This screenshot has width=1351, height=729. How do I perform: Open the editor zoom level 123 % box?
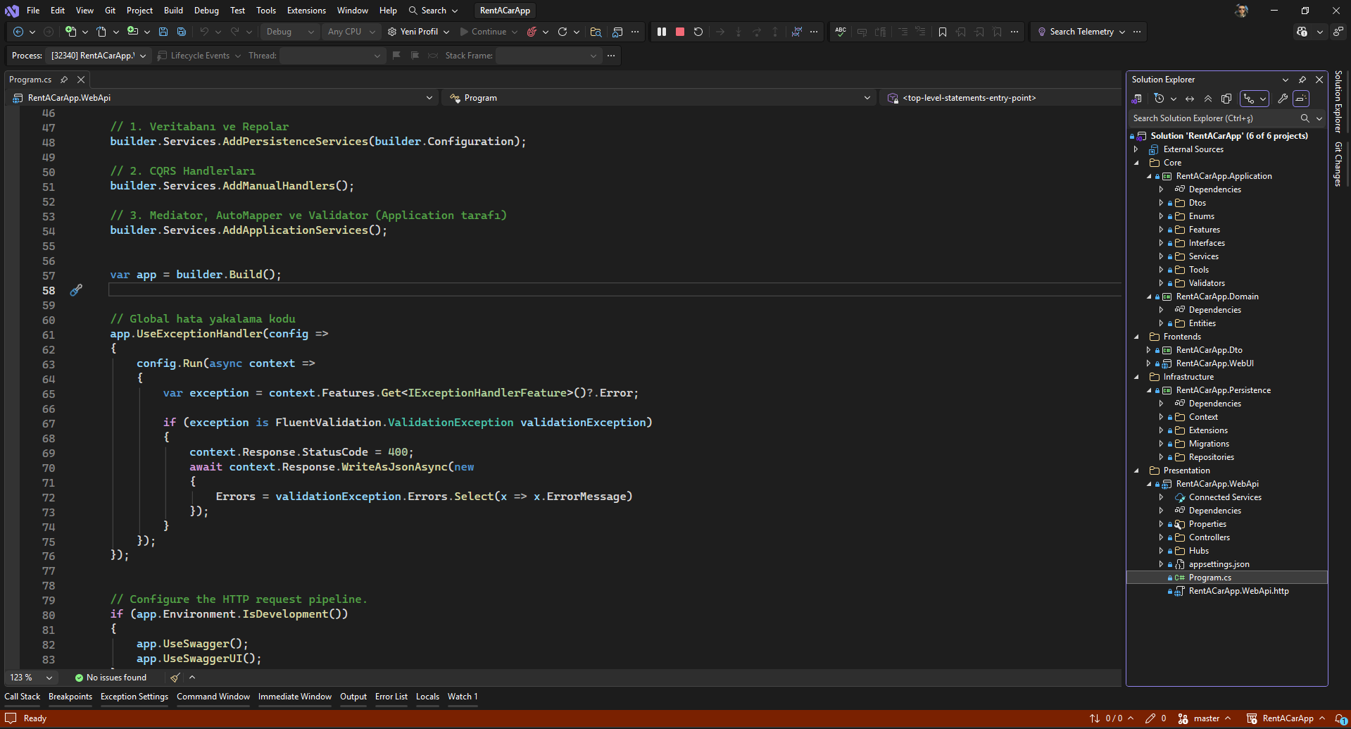pyautogui.click(x=30, y=678)
